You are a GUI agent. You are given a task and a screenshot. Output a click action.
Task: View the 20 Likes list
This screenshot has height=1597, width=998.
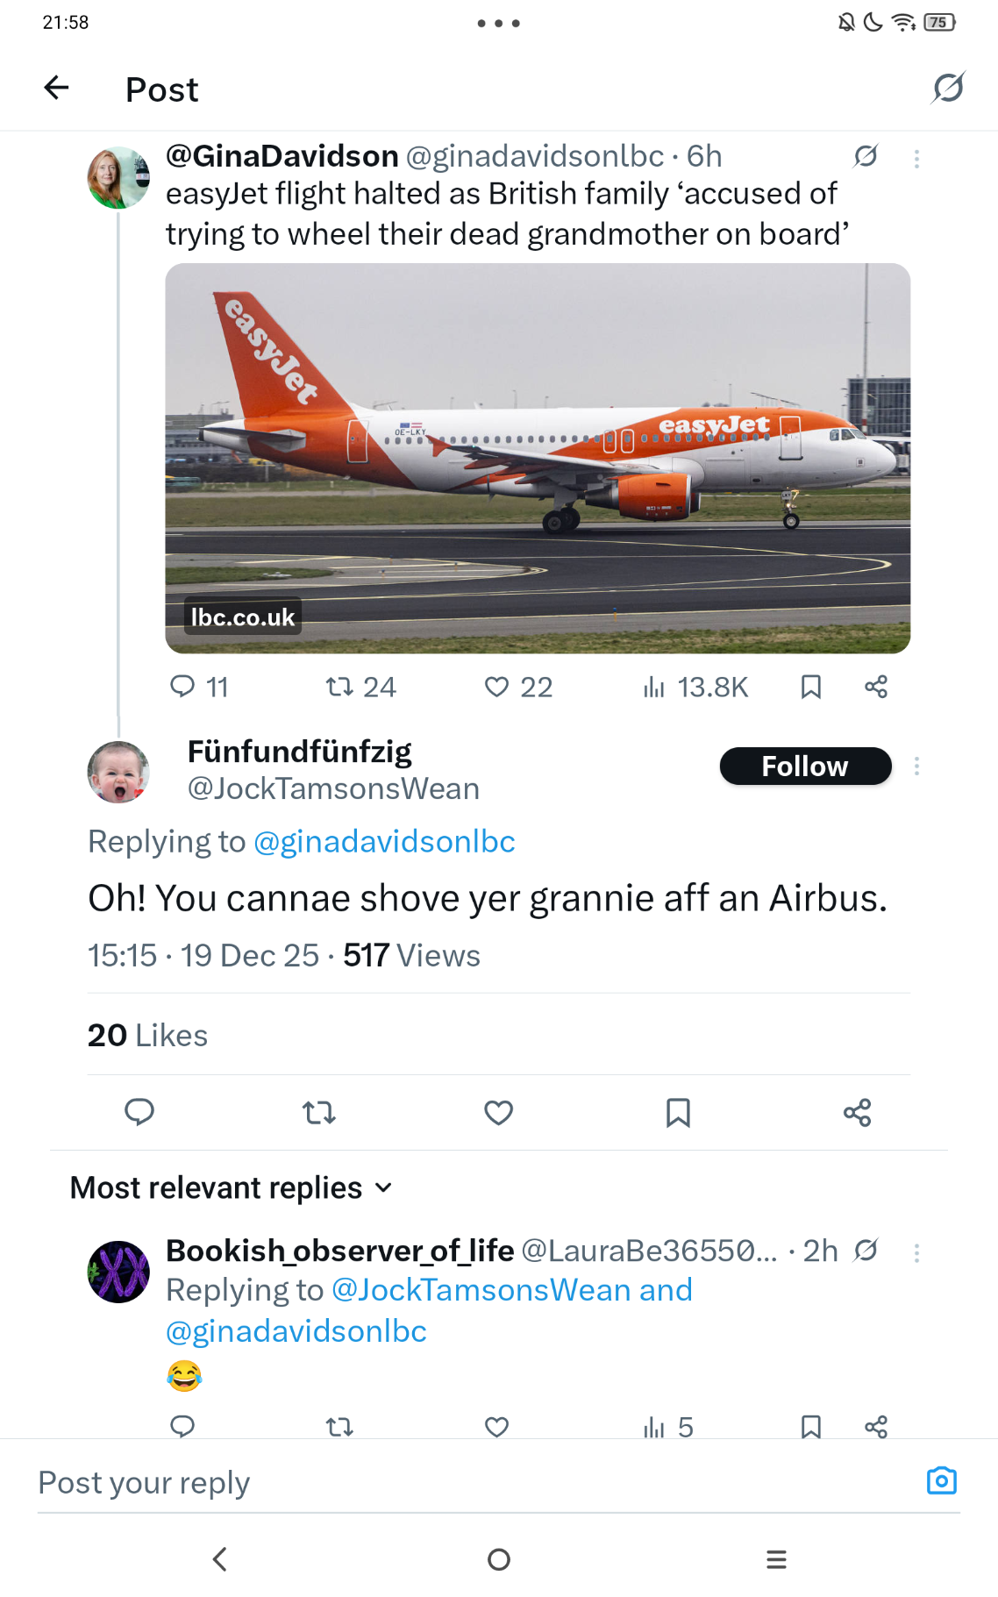147,1036
